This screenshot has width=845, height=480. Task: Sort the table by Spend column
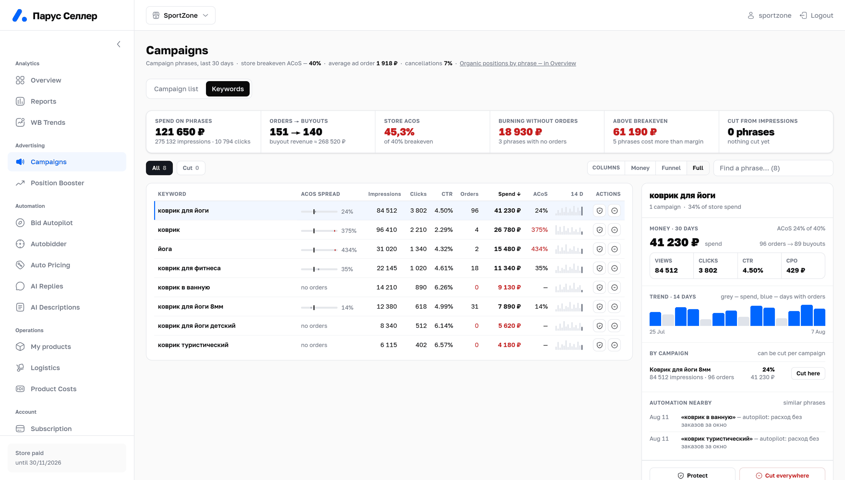509,194
